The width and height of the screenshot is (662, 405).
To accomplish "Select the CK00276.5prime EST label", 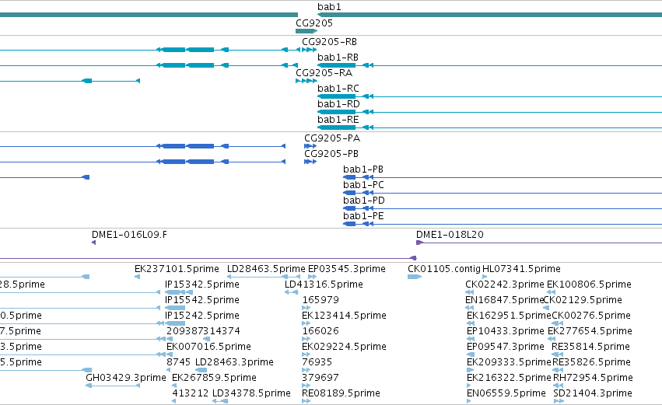I will pos(591,316).
